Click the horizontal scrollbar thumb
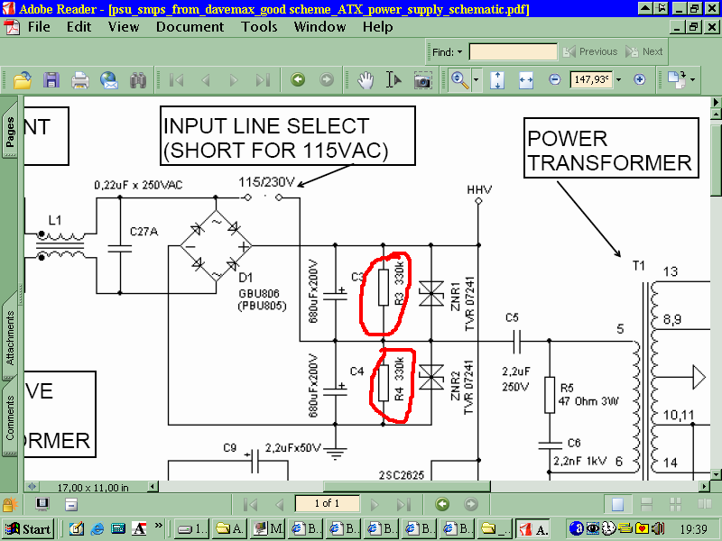The height and width of the screenshot is (541, 722). coord(407,486)
